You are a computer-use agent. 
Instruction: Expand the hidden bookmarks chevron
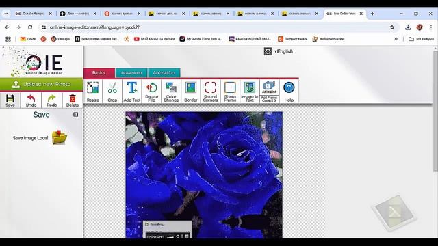(396, 39)
